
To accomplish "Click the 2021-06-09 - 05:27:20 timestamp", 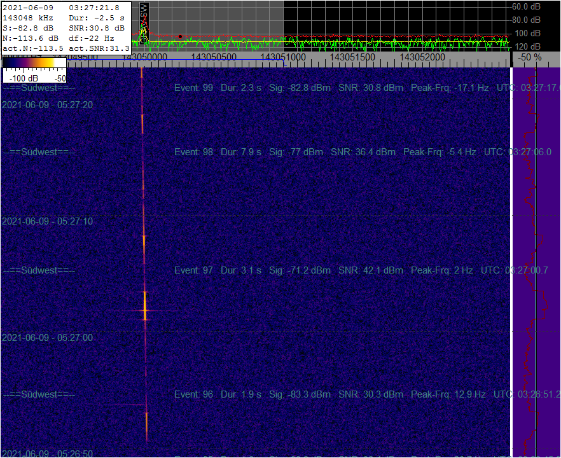I will (x=47, y=105).
